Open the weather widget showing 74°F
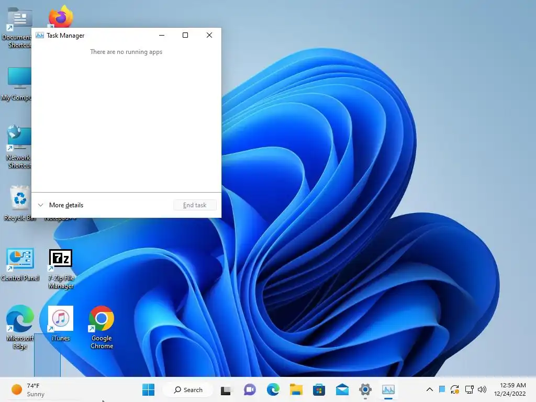The image size is (536, 402). click(x=28, y=389)
